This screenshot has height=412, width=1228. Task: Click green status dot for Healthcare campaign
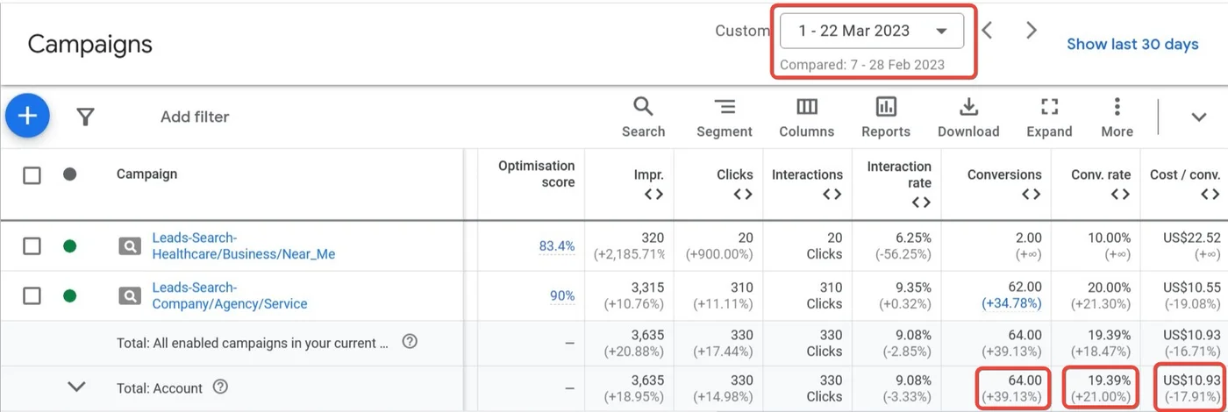(70, 246)
